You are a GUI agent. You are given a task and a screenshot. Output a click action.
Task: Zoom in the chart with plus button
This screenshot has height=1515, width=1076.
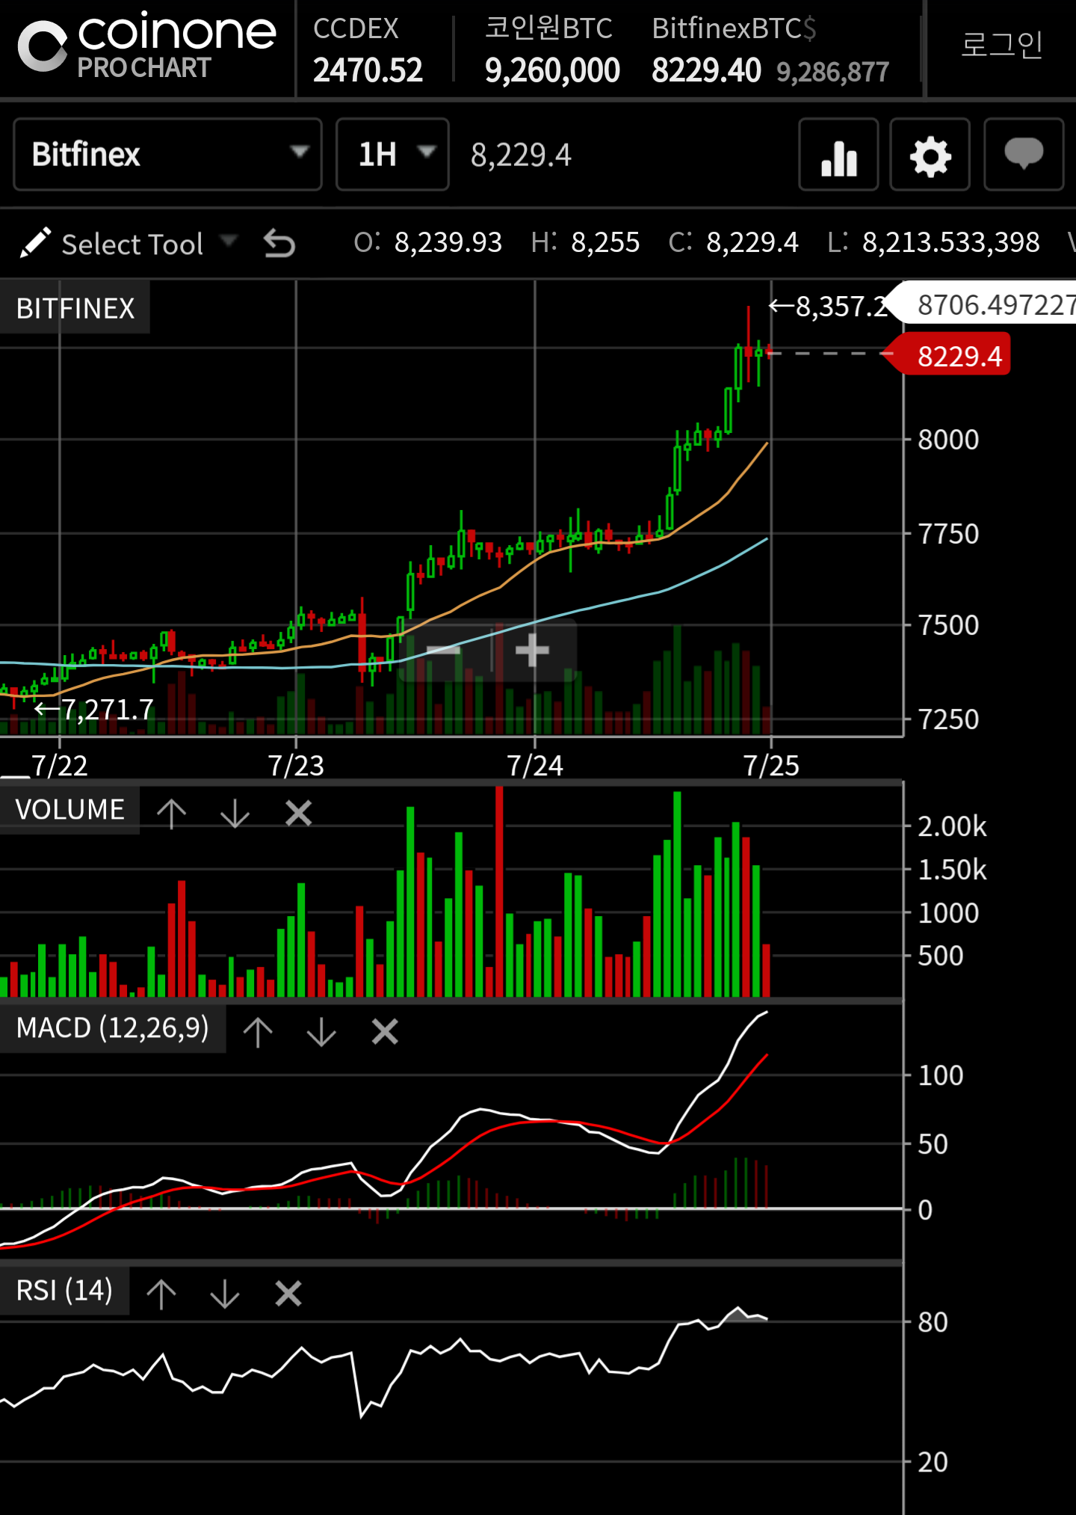click(x=532, y=650)
